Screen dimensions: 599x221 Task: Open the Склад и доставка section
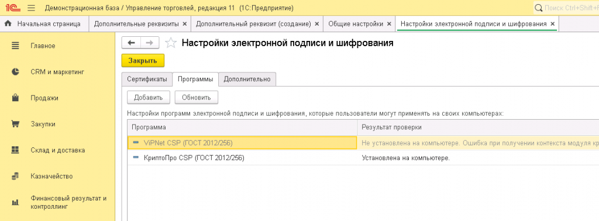click(x=58, y=150)
